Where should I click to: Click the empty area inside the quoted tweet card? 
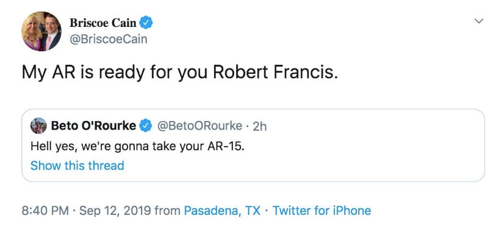tap(348, 158)
